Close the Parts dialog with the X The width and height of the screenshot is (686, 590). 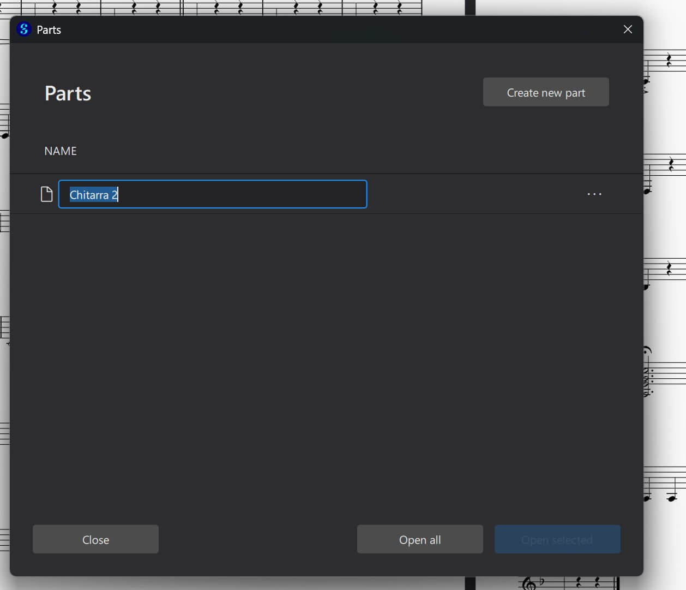628,29
